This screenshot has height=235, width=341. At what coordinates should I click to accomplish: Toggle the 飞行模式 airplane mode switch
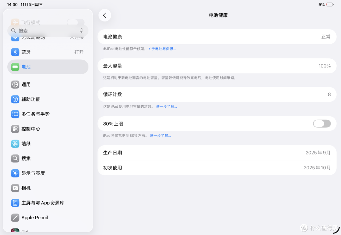tap(75, 22)
